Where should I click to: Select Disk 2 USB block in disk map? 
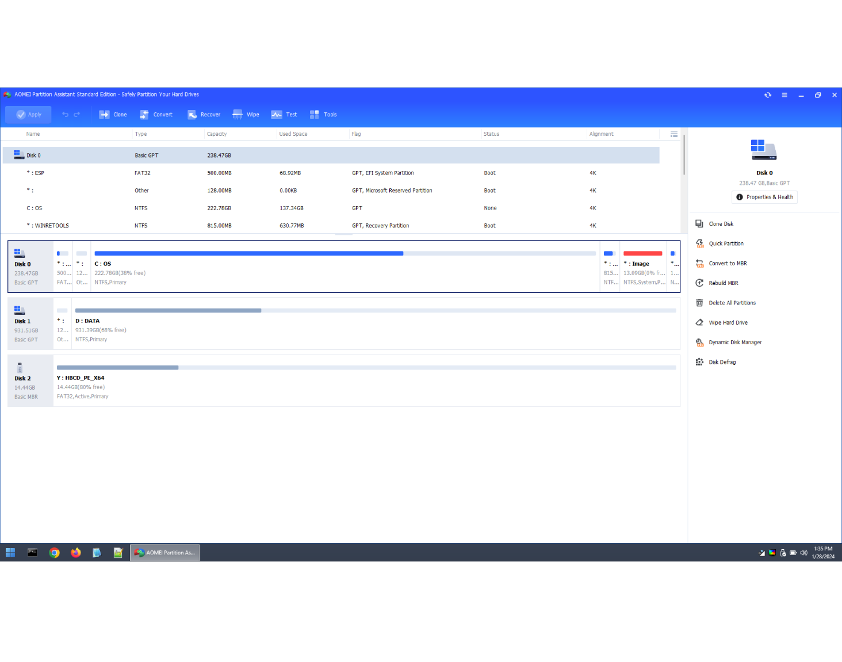(x=30, y=381)
